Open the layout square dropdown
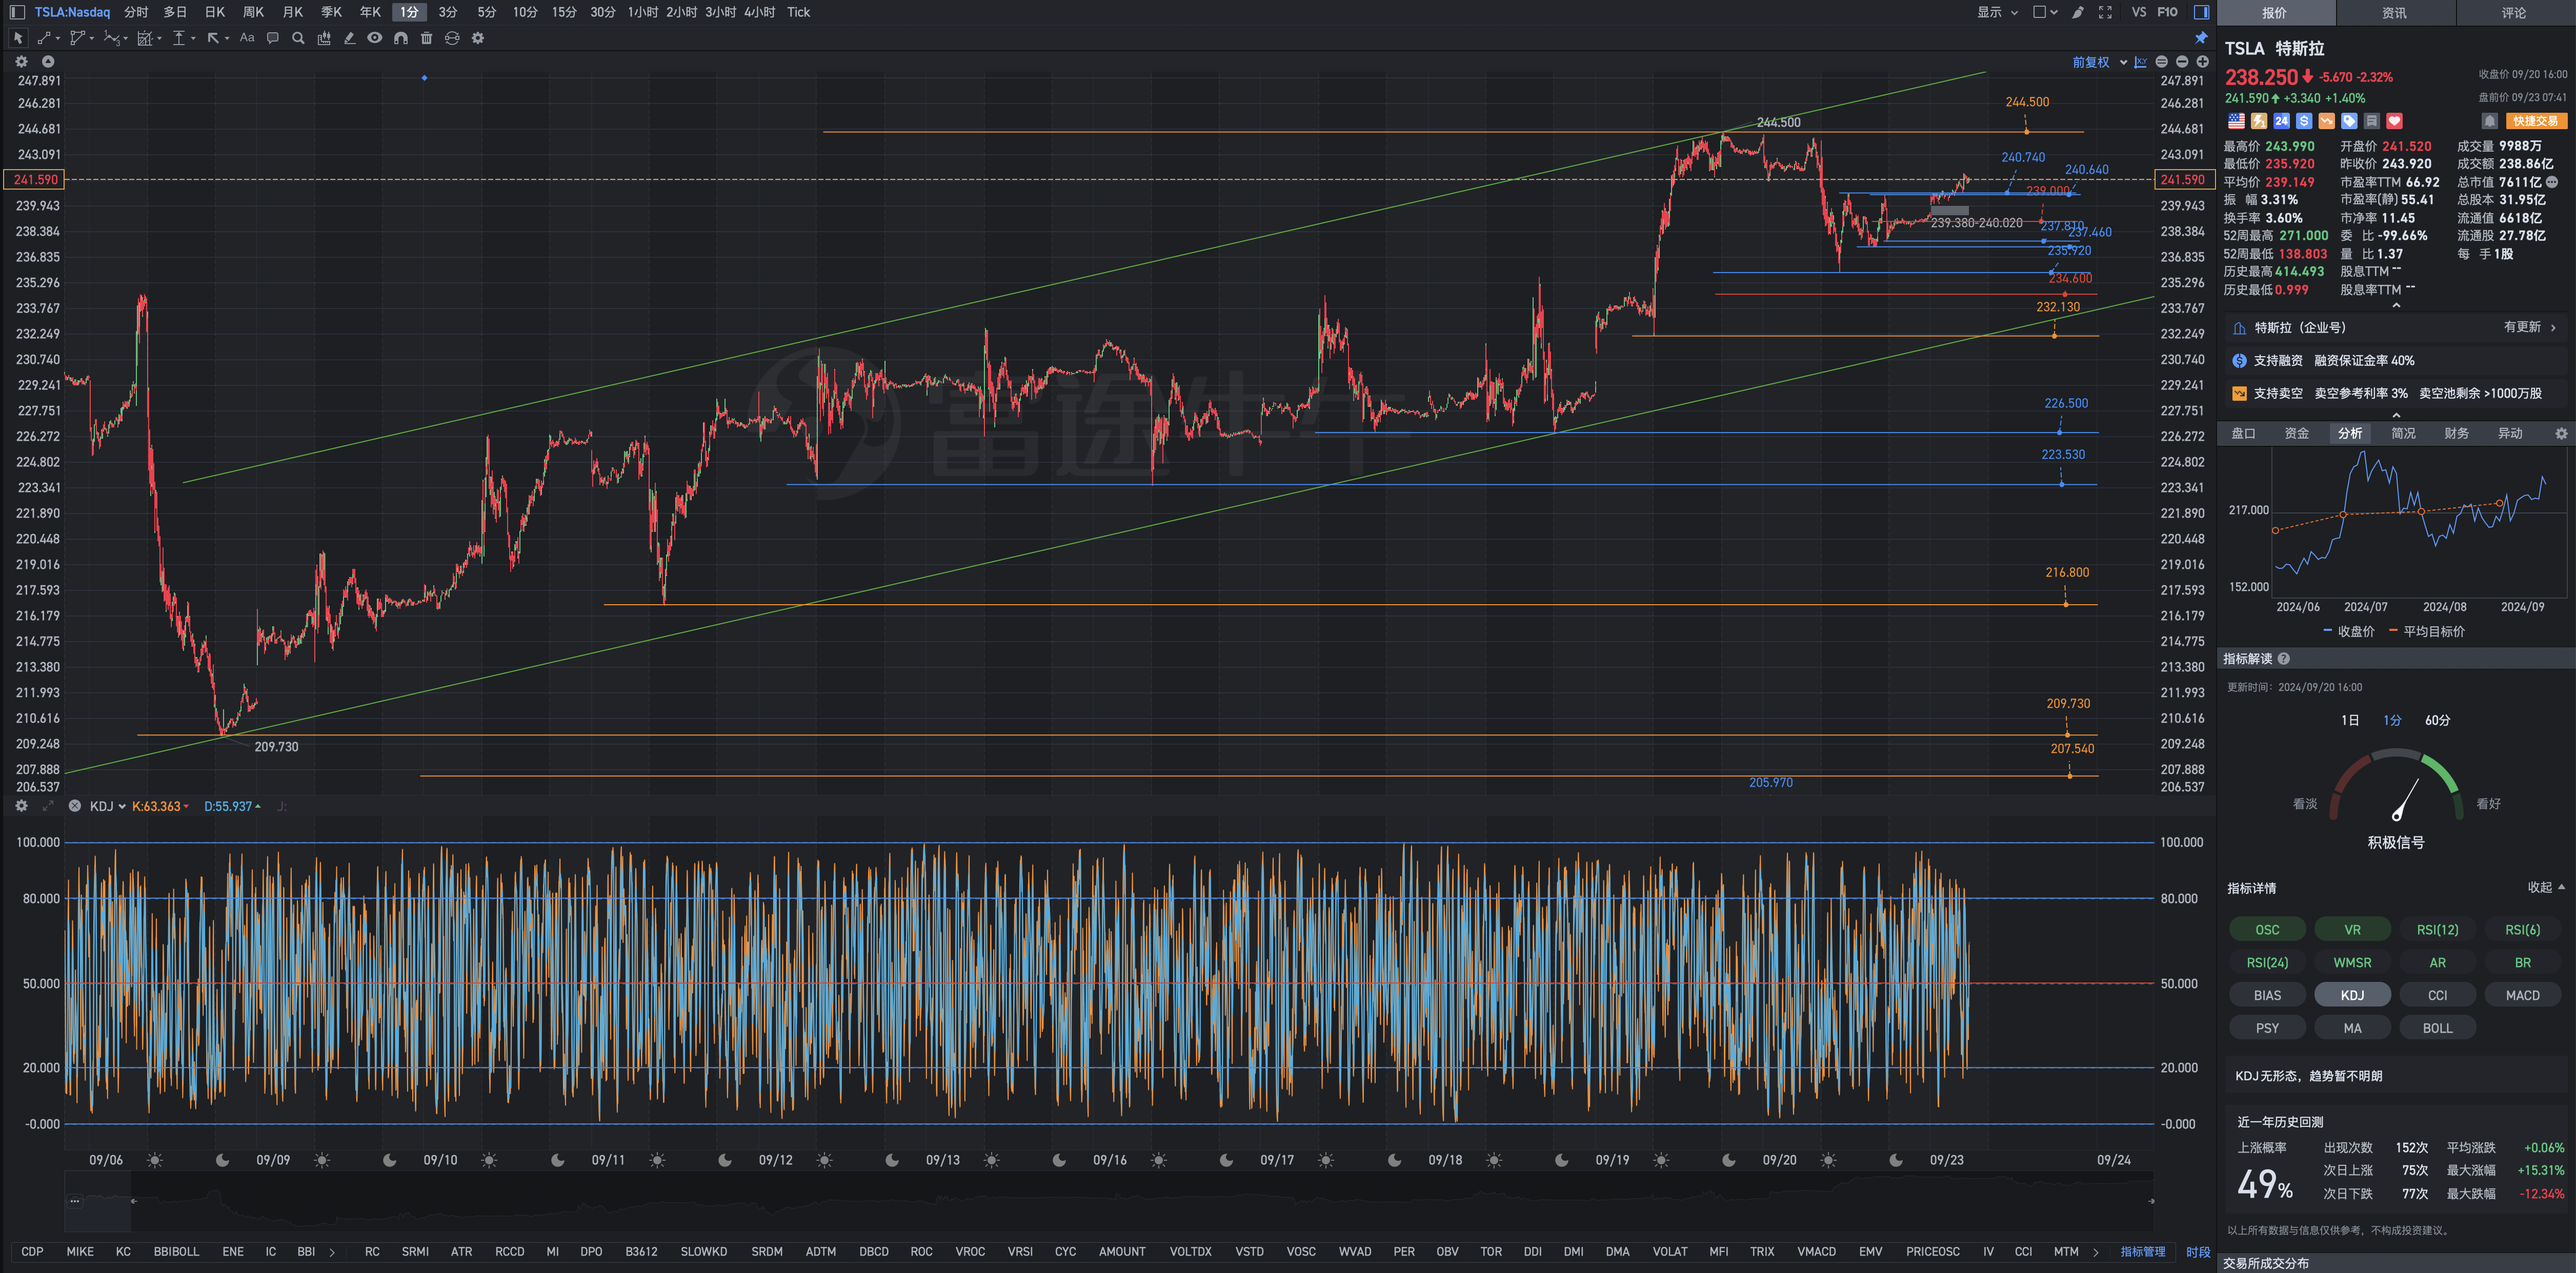This screenshot has height=1273, width=2576. (x=2045, y=12)
